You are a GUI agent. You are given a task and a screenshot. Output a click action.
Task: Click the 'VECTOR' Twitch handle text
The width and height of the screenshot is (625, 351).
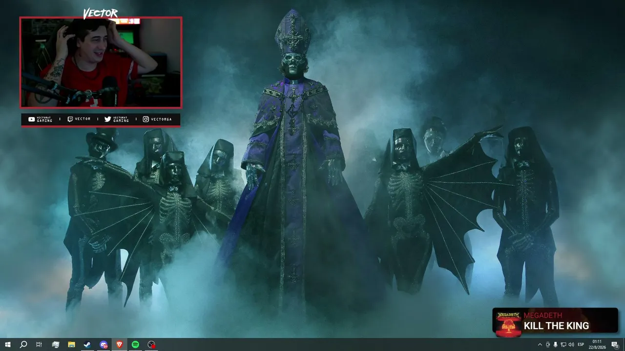click(83, 119)
